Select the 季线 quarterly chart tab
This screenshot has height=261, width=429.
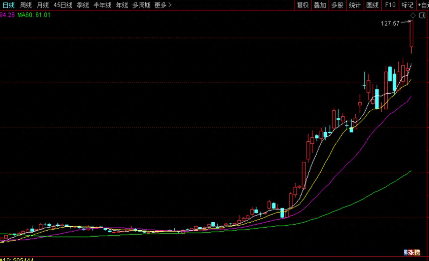tap(83, 5)
